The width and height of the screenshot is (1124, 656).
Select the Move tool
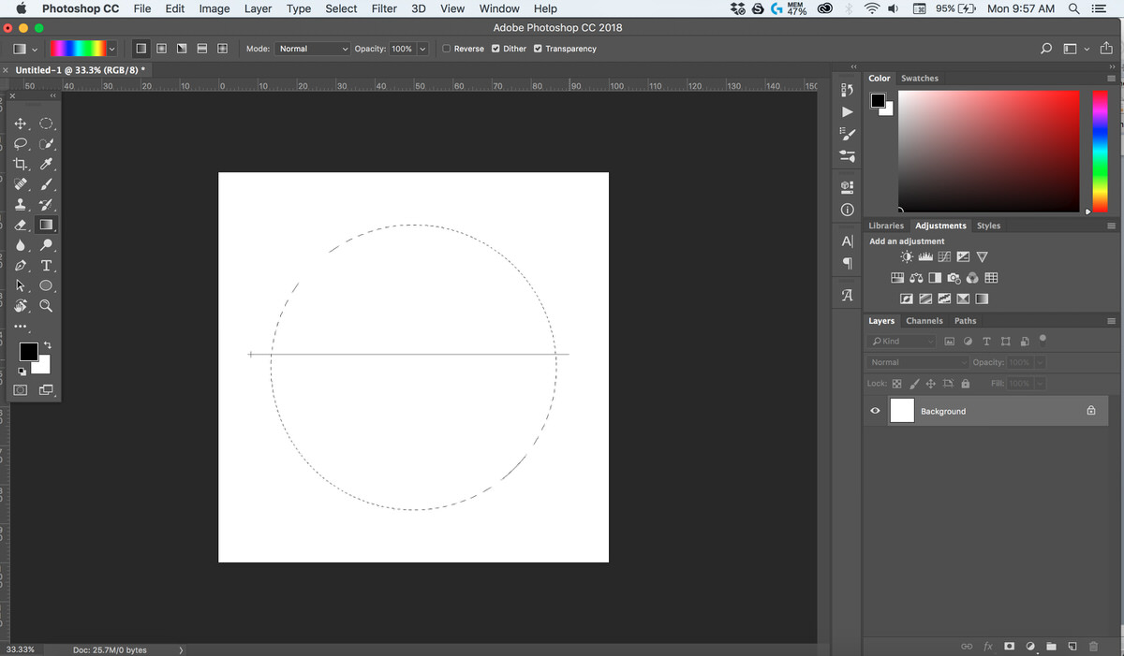(x=21, y=124)
